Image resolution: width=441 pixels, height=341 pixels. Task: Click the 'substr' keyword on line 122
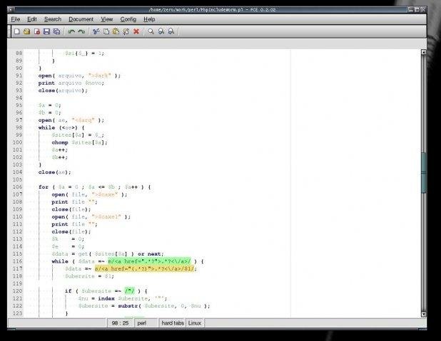128,305
